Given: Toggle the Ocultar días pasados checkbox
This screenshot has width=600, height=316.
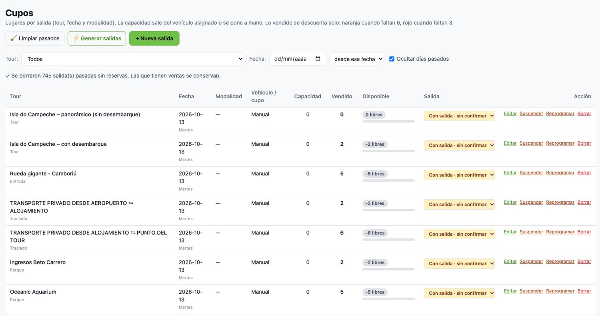Looking at the screenshot, I should click(392, 59).
